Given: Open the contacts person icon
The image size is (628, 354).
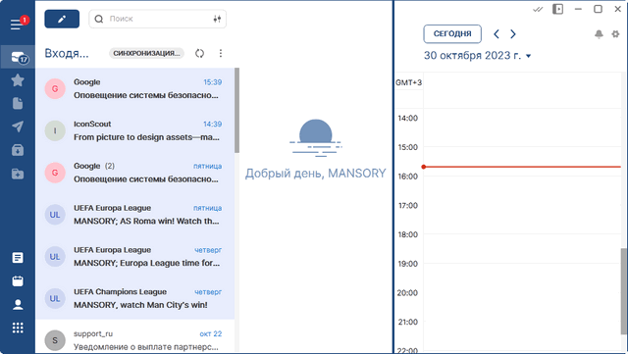Looking at the screenshot, I should click(18, 305).
